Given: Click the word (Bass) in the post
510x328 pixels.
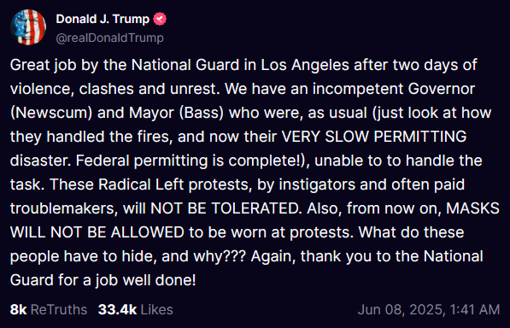Looking at the screenshot, I should point(202,113).
